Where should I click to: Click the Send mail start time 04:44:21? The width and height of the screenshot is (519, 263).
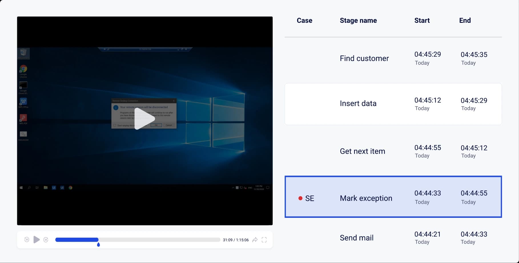[x=428, y=234]
